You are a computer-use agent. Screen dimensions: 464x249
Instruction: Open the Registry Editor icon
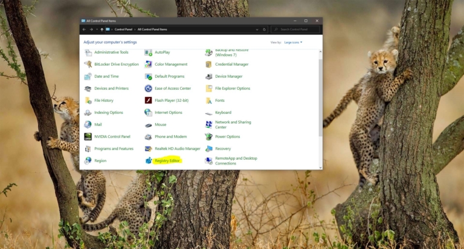pos(148,160)
